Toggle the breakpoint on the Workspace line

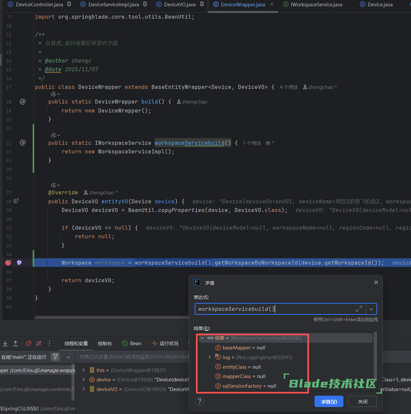tap(8, 263)
